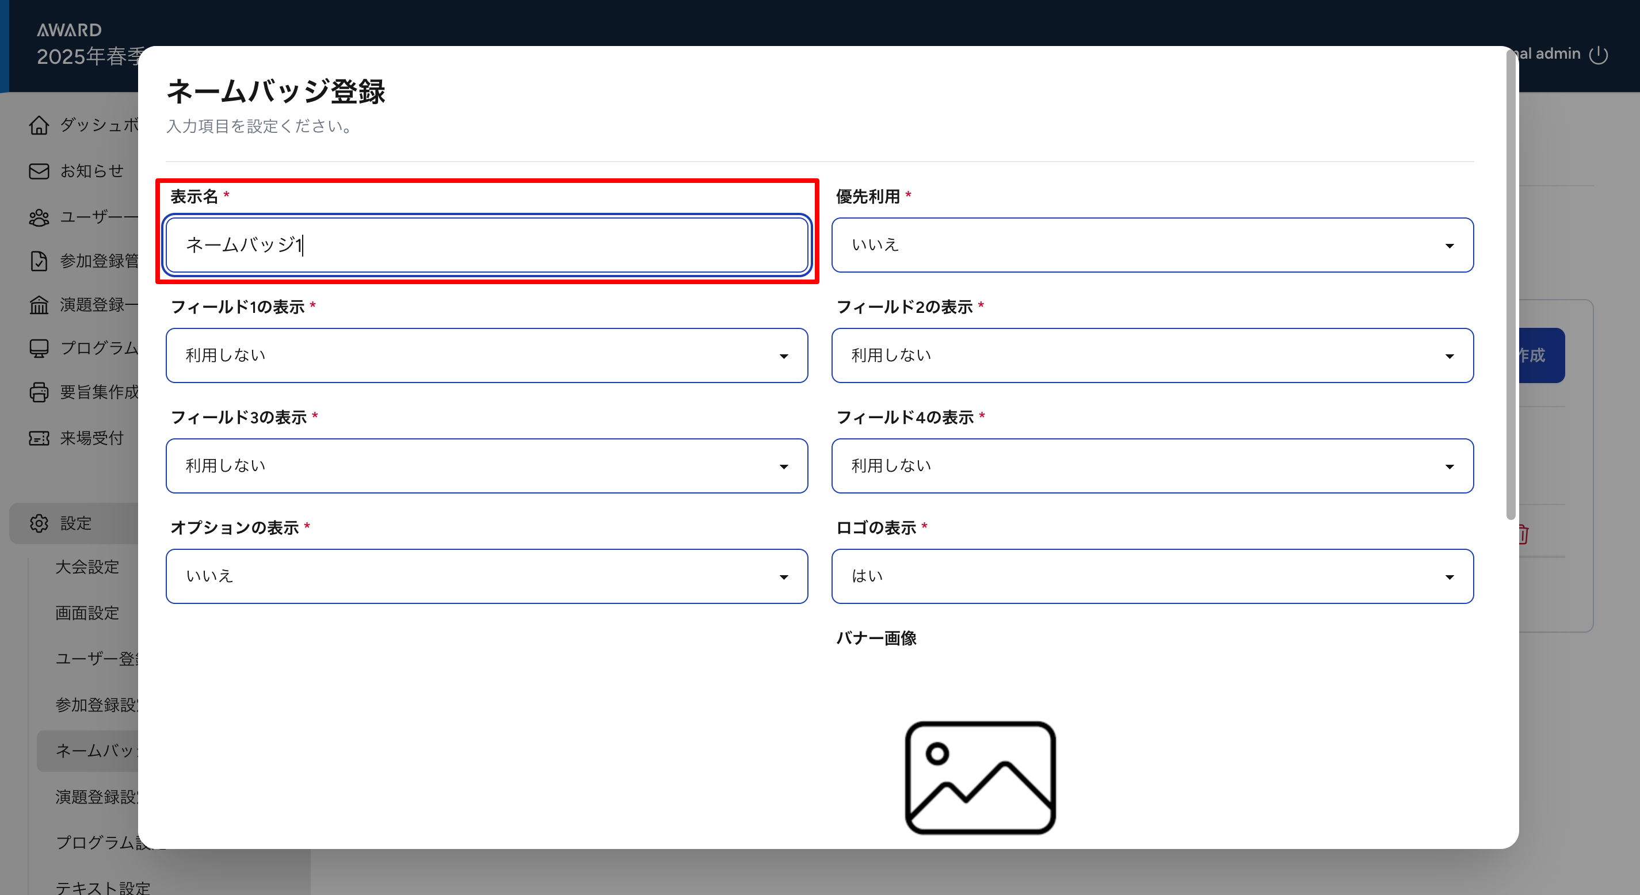
Task: Click the 演題登録 building icon
Action: point(39,305)
